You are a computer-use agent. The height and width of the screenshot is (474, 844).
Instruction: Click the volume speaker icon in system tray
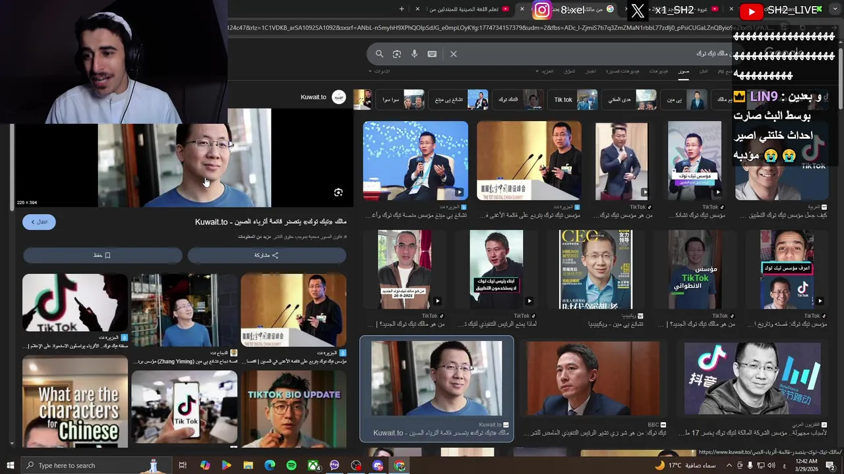pos(772,465)
